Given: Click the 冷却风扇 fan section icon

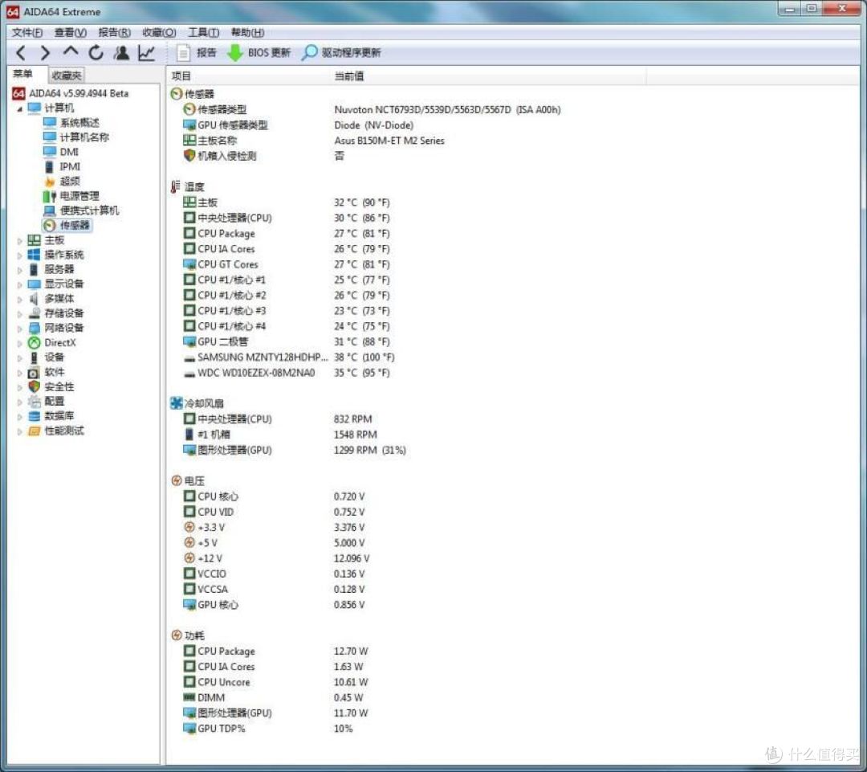Looking at the screenshot, I should (177, 403).
